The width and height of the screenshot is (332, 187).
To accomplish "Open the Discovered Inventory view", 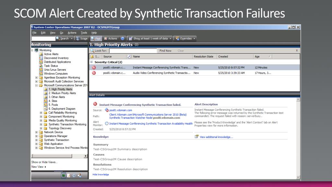I will click(56, 58).
